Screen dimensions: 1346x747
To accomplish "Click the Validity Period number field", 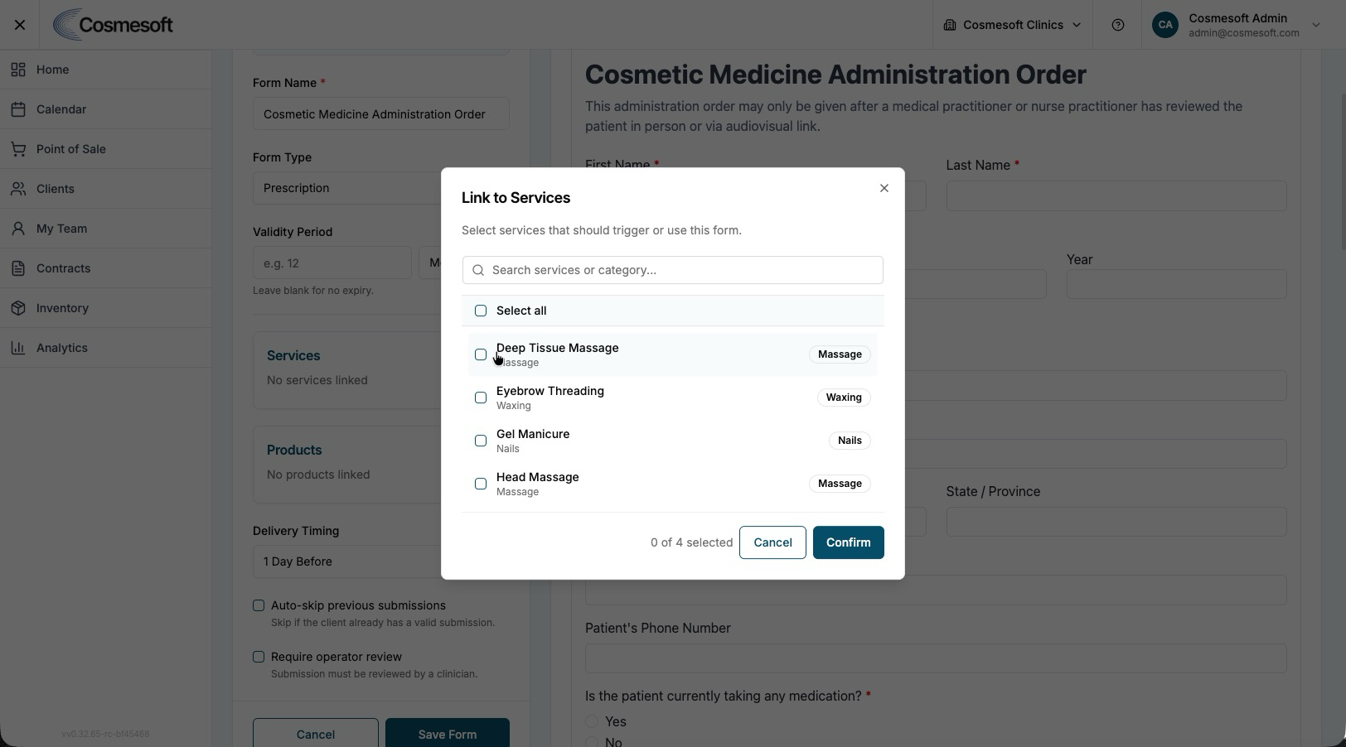I will click(332, 263).
